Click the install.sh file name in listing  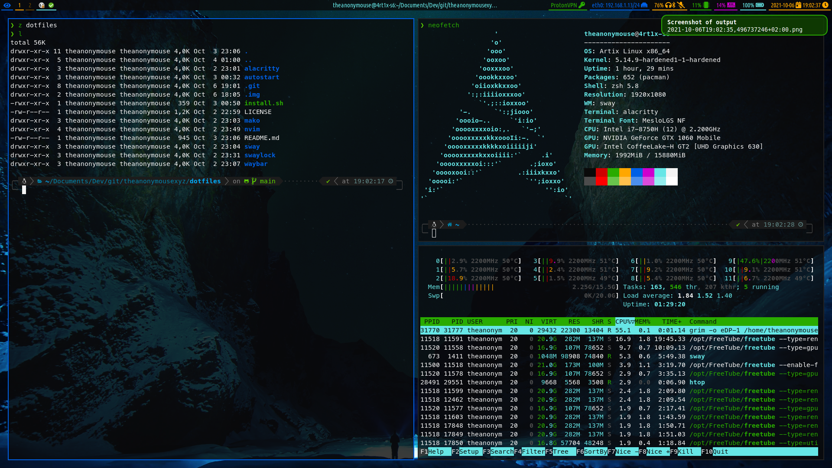tap(263, 103)
